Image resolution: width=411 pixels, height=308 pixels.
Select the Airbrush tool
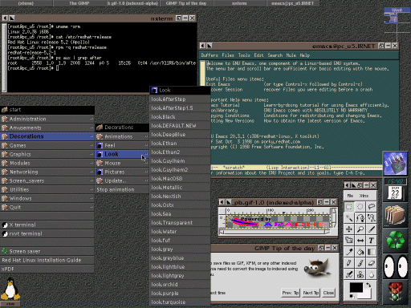tap(349, 274)
